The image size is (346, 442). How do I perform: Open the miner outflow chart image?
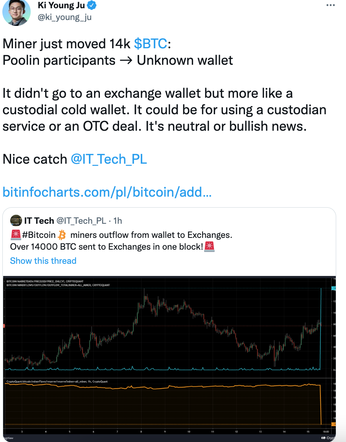click(x=169, y=353)
